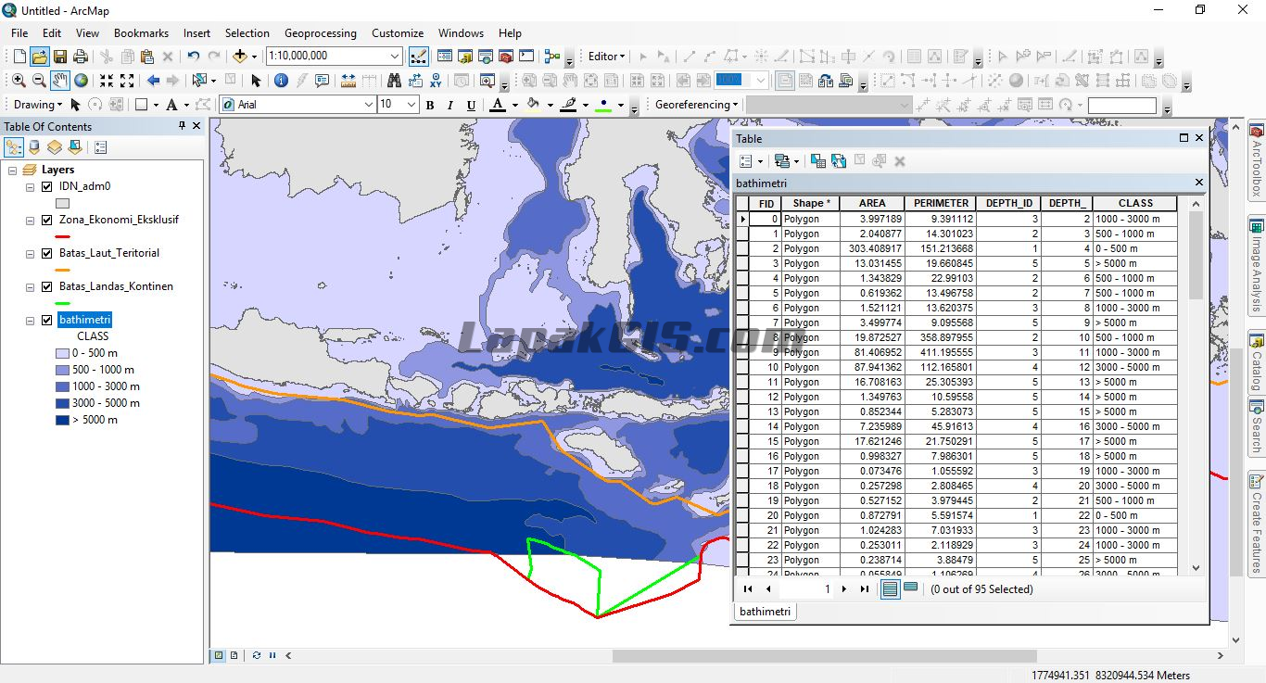Jump to the last record in the Table window
Viewport: 1266px width, 683px height.
tap(865, 588)
